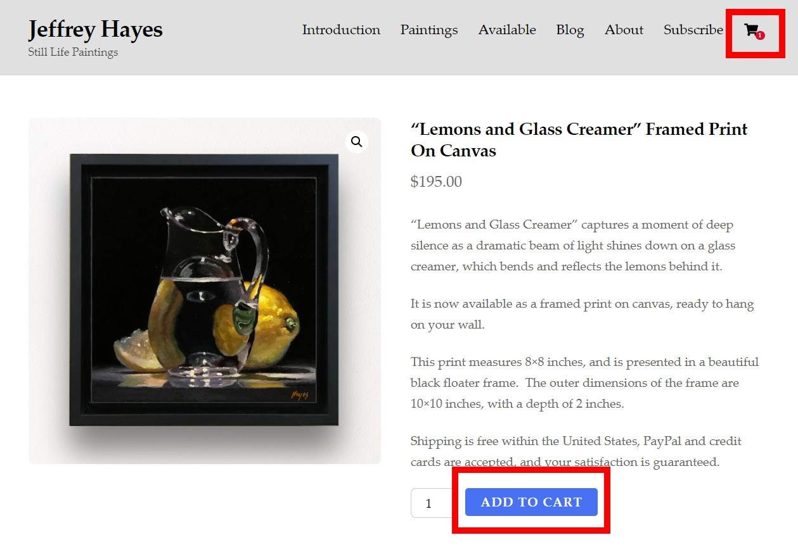Click the framed print availability paragraph
The width and height of the screenshot is (798, 547).
581,314
